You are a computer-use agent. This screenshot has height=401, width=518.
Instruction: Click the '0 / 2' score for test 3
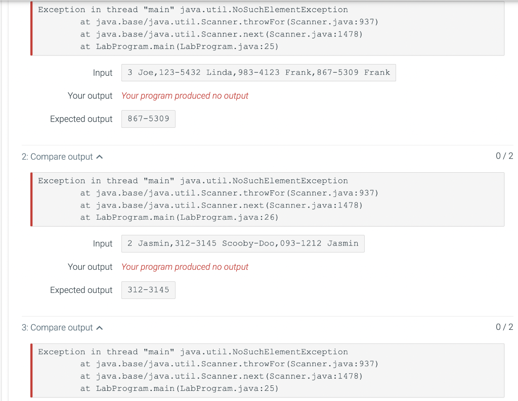tap(504, 327)
